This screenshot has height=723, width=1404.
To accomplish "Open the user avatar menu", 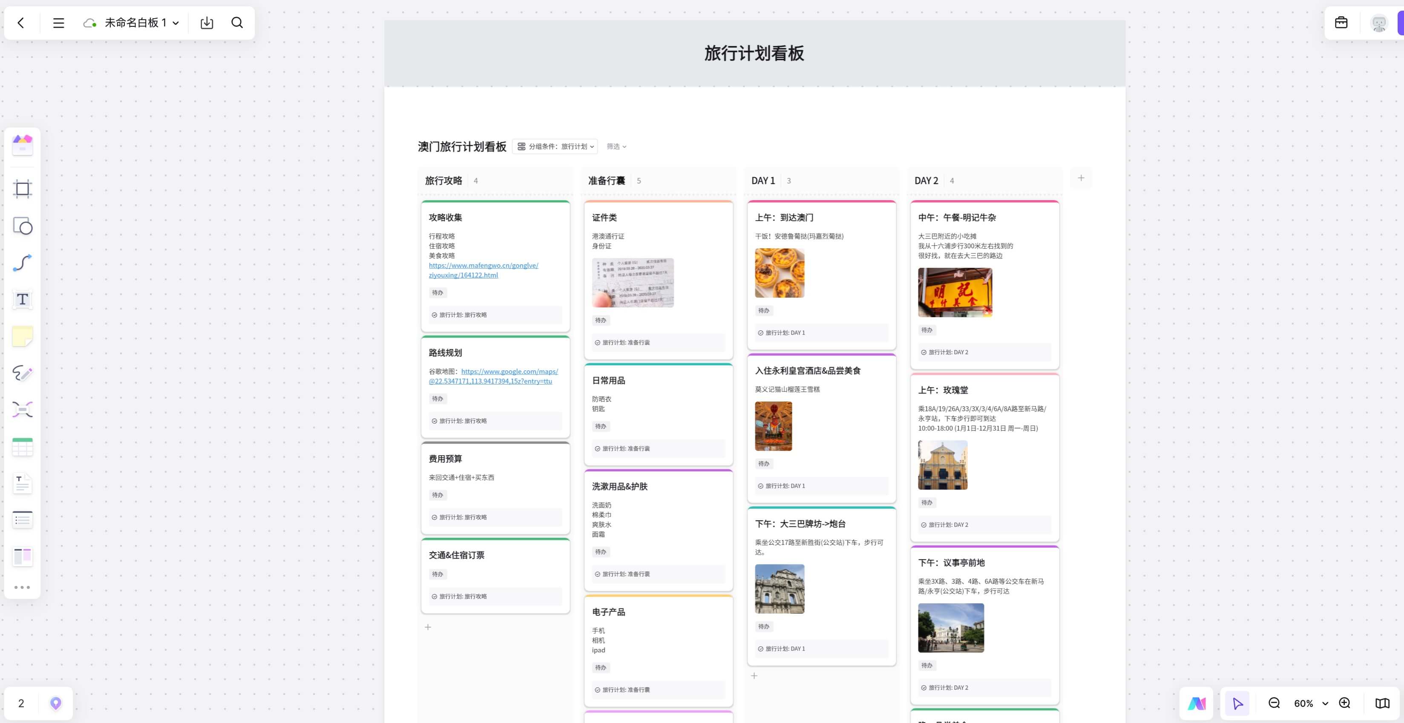I will 1379,23.
